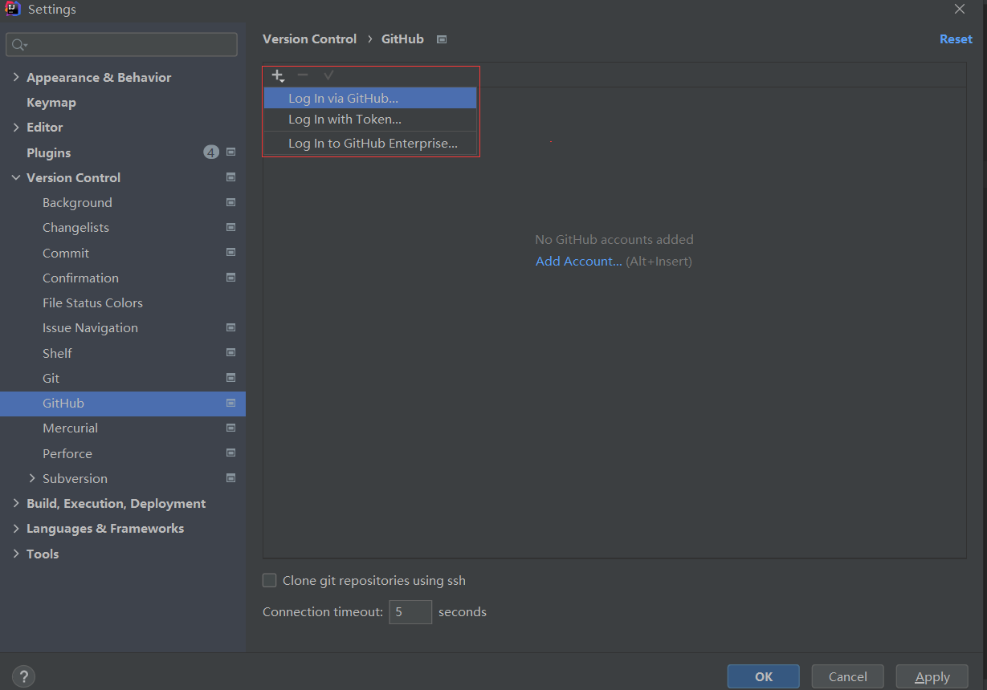Click the project icon on the Confirmation row
Image resolution: width=987 pixels, height=690 pixels.
click(230, 278)
